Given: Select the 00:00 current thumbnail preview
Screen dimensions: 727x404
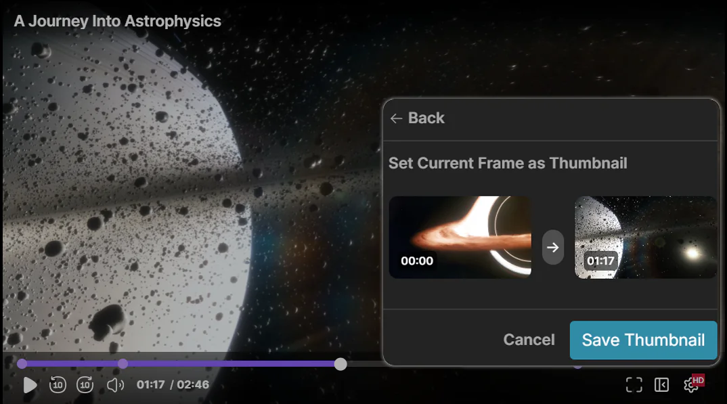Looking at the screenshot, I should pos(460,238).
